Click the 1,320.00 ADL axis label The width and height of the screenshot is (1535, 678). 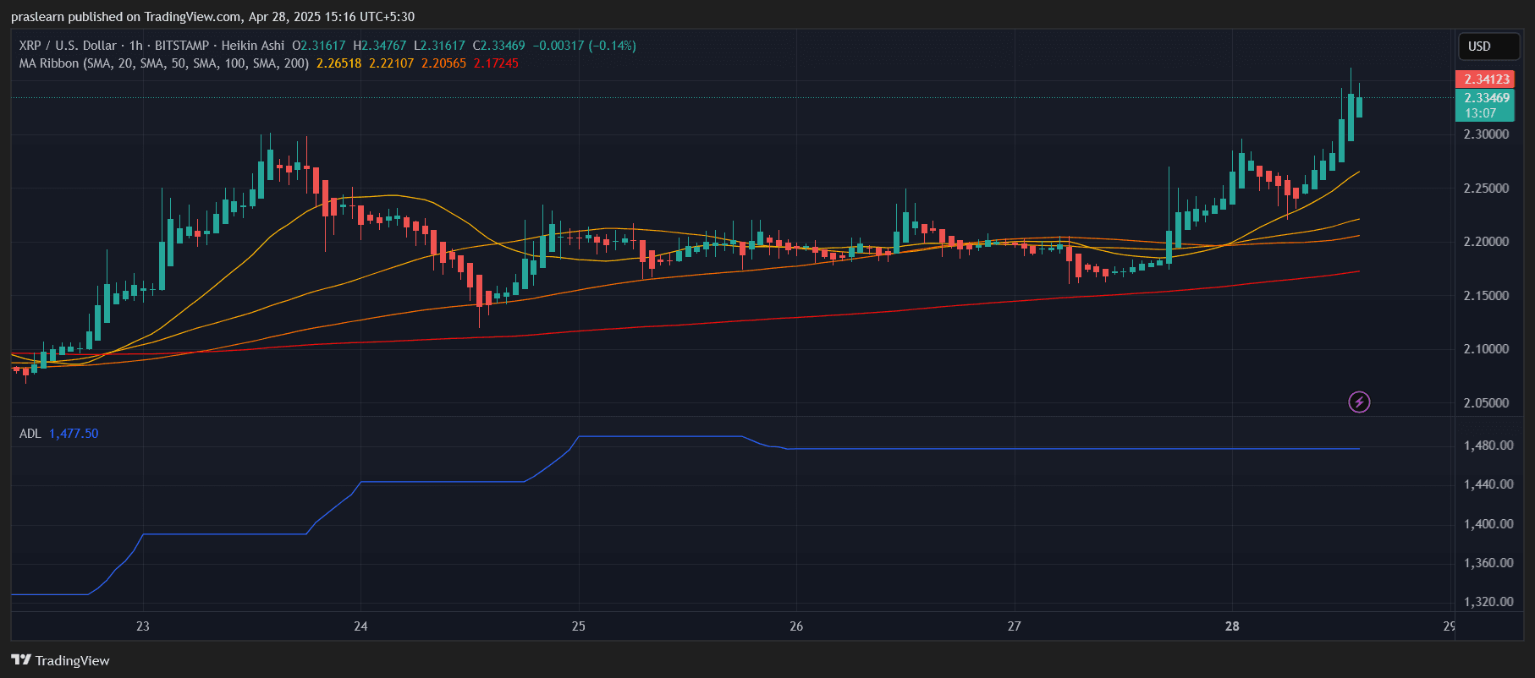click(1488, 602)
